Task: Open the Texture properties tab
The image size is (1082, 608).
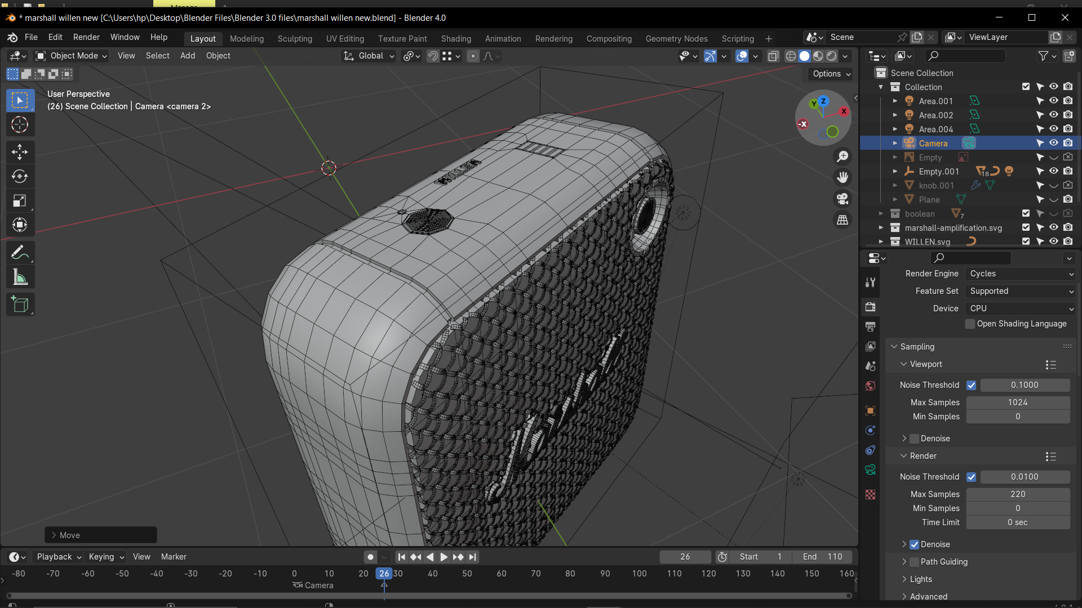Action: click(x=870, y=494)
